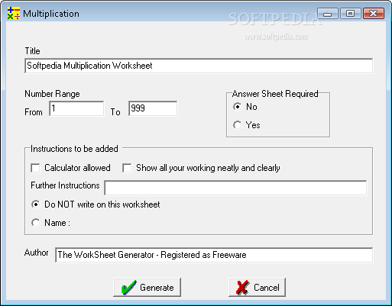Screen dimensions: 392x306
Task: Click the green checkmark icon on Generate
Action: pyautogui.click(x=129, y=288)
